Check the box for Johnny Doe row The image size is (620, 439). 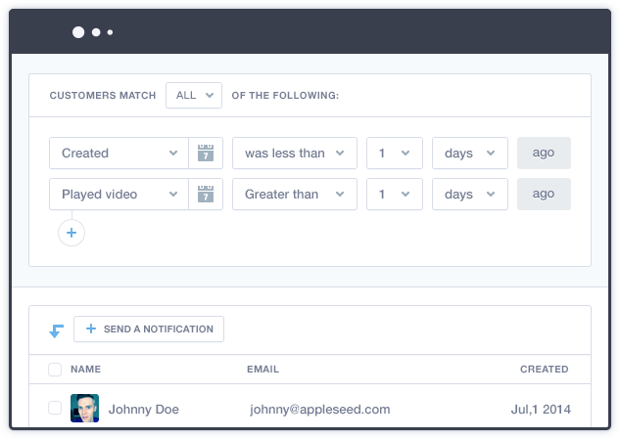pos(55,409)
